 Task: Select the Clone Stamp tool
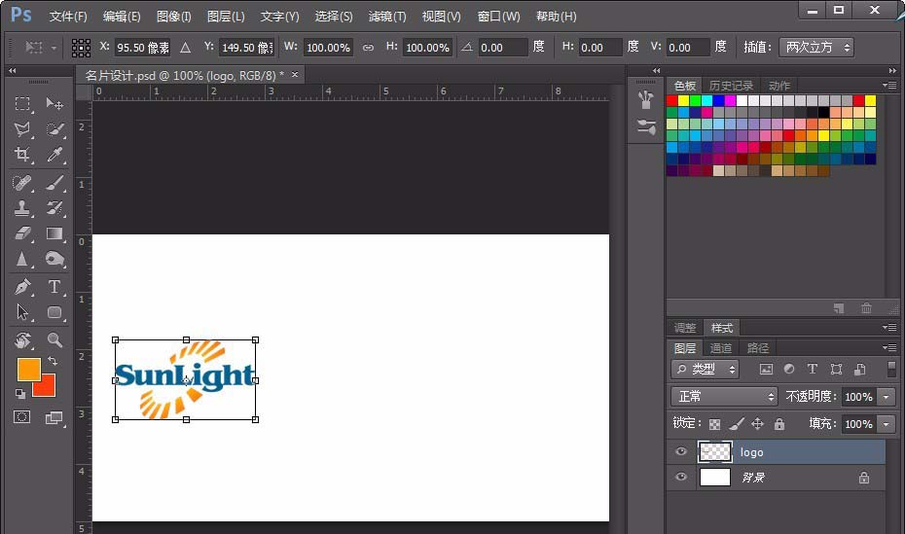[22, 207]
